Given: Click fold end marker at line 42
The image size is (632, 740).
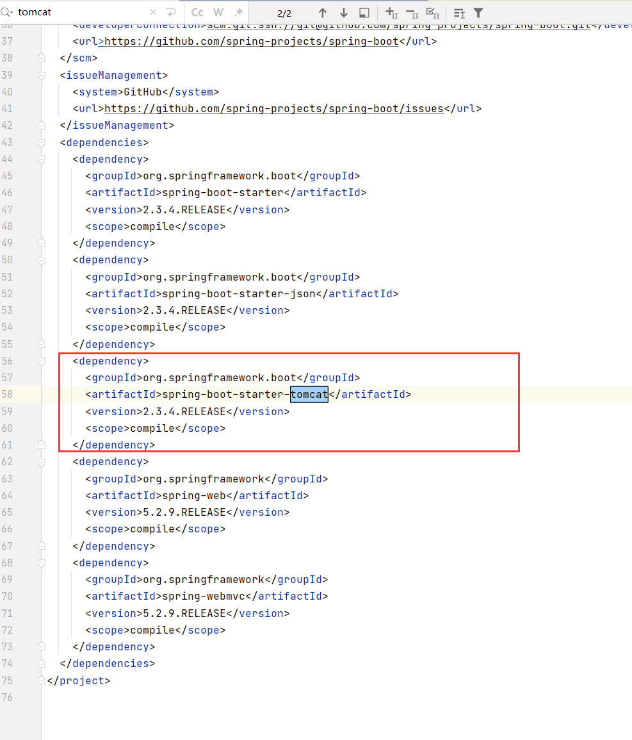Looking at the screenshot, I should click(42, 126).
